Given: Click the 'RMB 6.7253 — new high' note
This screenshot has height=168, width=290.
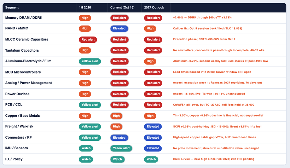Looking at the screenshot, I should (214, 159).
